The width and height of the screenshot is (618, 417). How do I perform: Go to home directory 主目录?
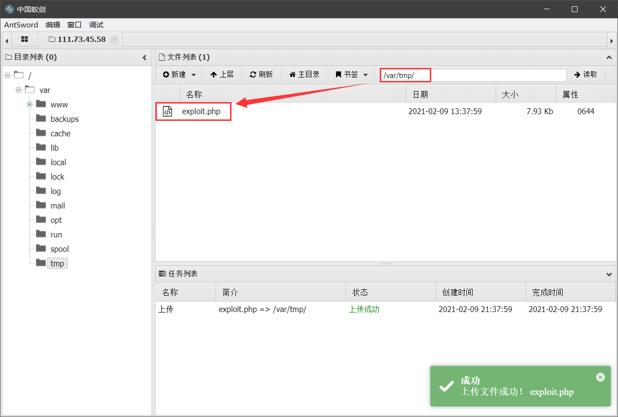[x=304, y=75]
